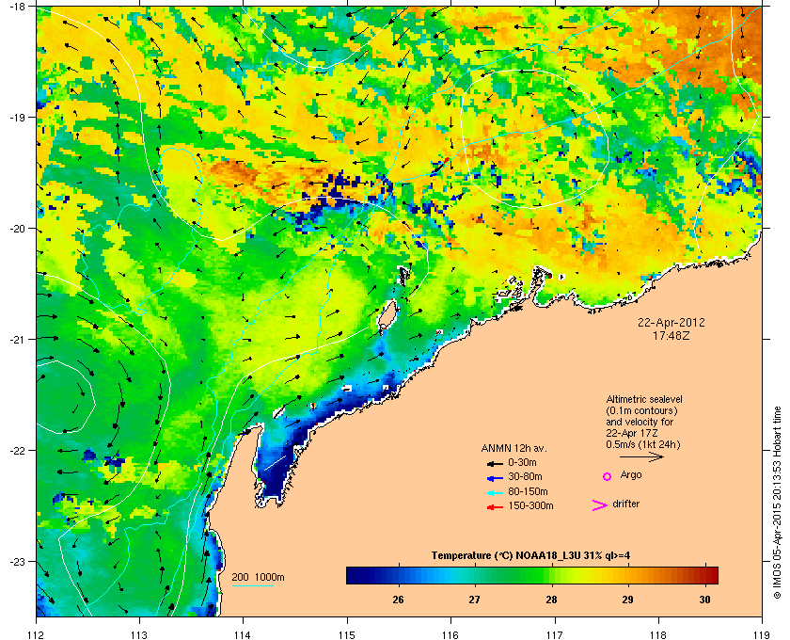The image size is (790, 640).
Task: Click the cyan bathymetry legend line
Action: (x=252, y=586)
